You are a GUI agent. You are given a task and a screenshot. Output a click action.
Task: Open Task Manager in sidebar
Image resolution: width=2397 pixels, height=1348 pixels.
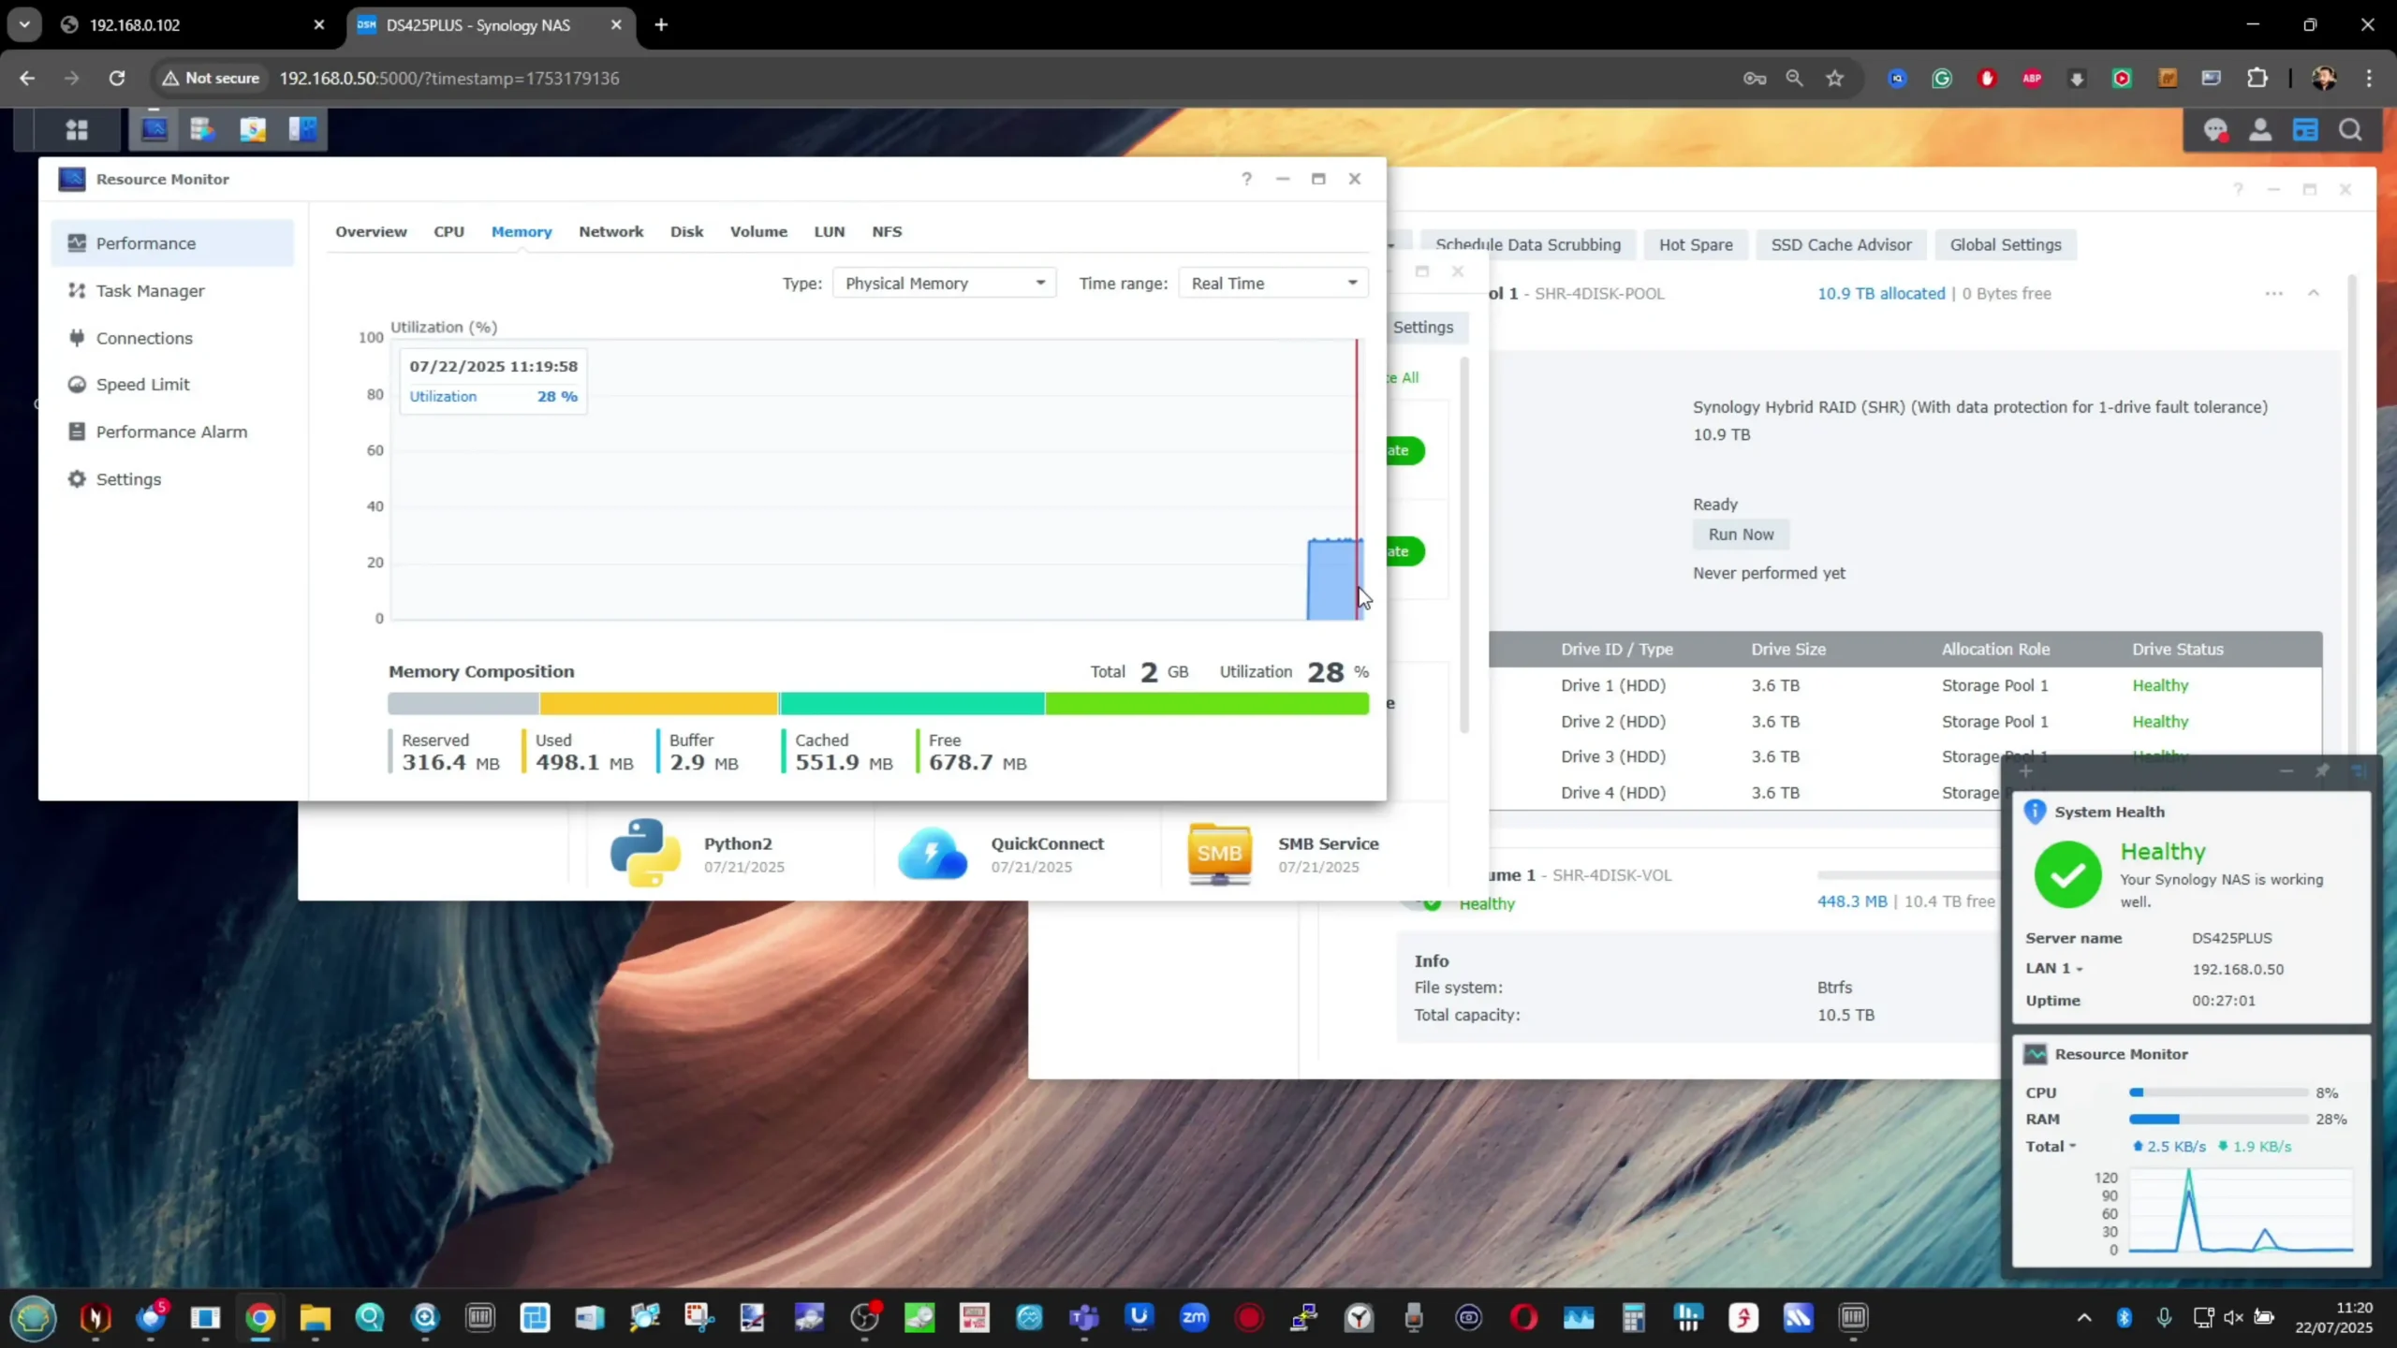[172, 291]
